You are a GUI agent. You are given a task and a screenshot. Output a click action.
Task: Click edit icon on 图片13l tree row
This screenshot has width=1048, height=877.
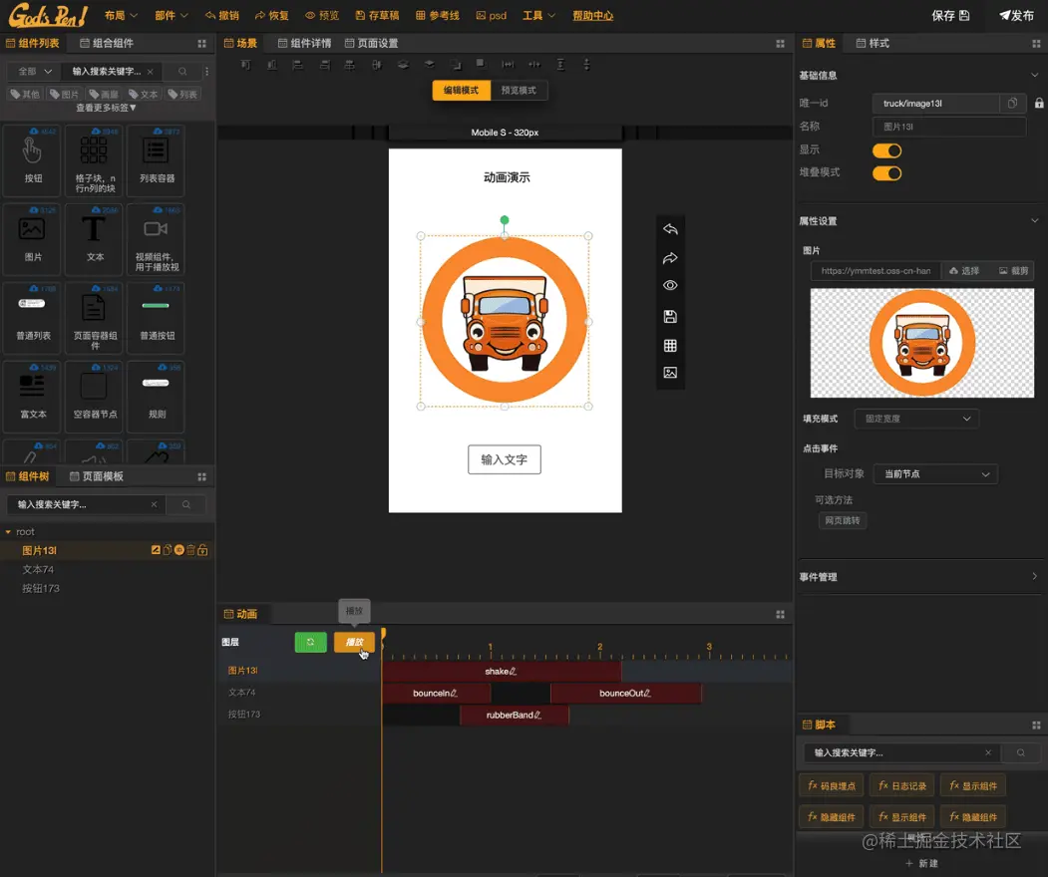(156, 550)
